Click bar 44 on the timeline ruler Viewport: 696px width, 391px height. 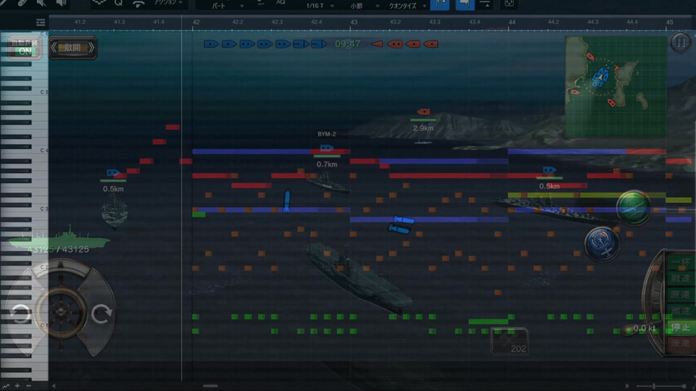click(512, 22)
